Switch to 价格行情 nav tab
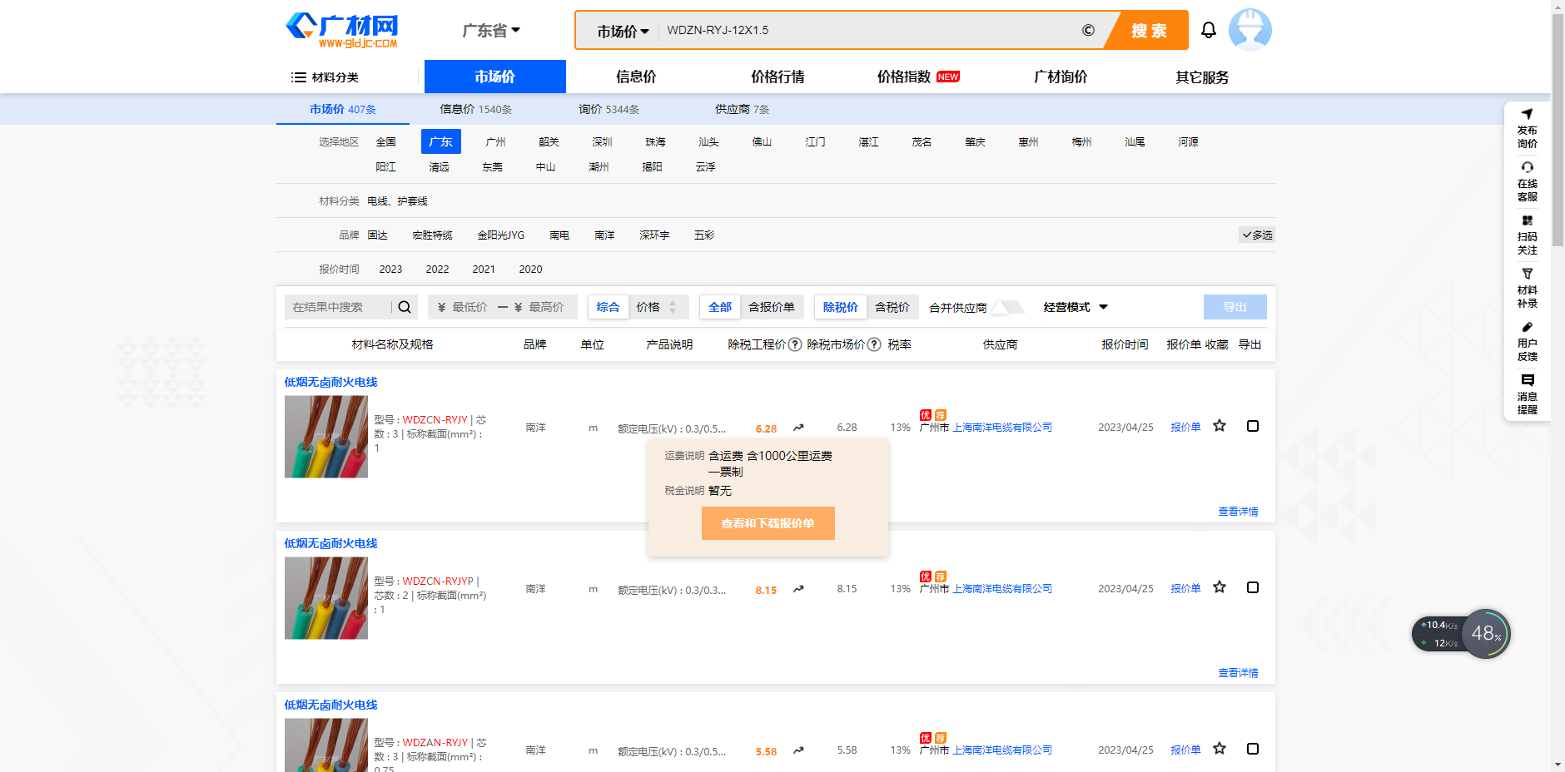This screenshot has width=1565, height=772. point(778,77)
